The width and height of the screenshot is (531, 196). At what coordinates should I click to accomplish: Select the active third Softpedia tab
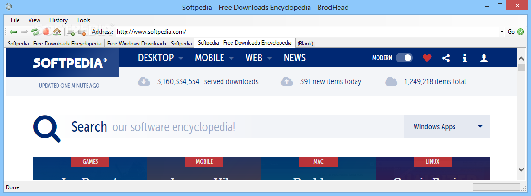click(x=244, y=43)
